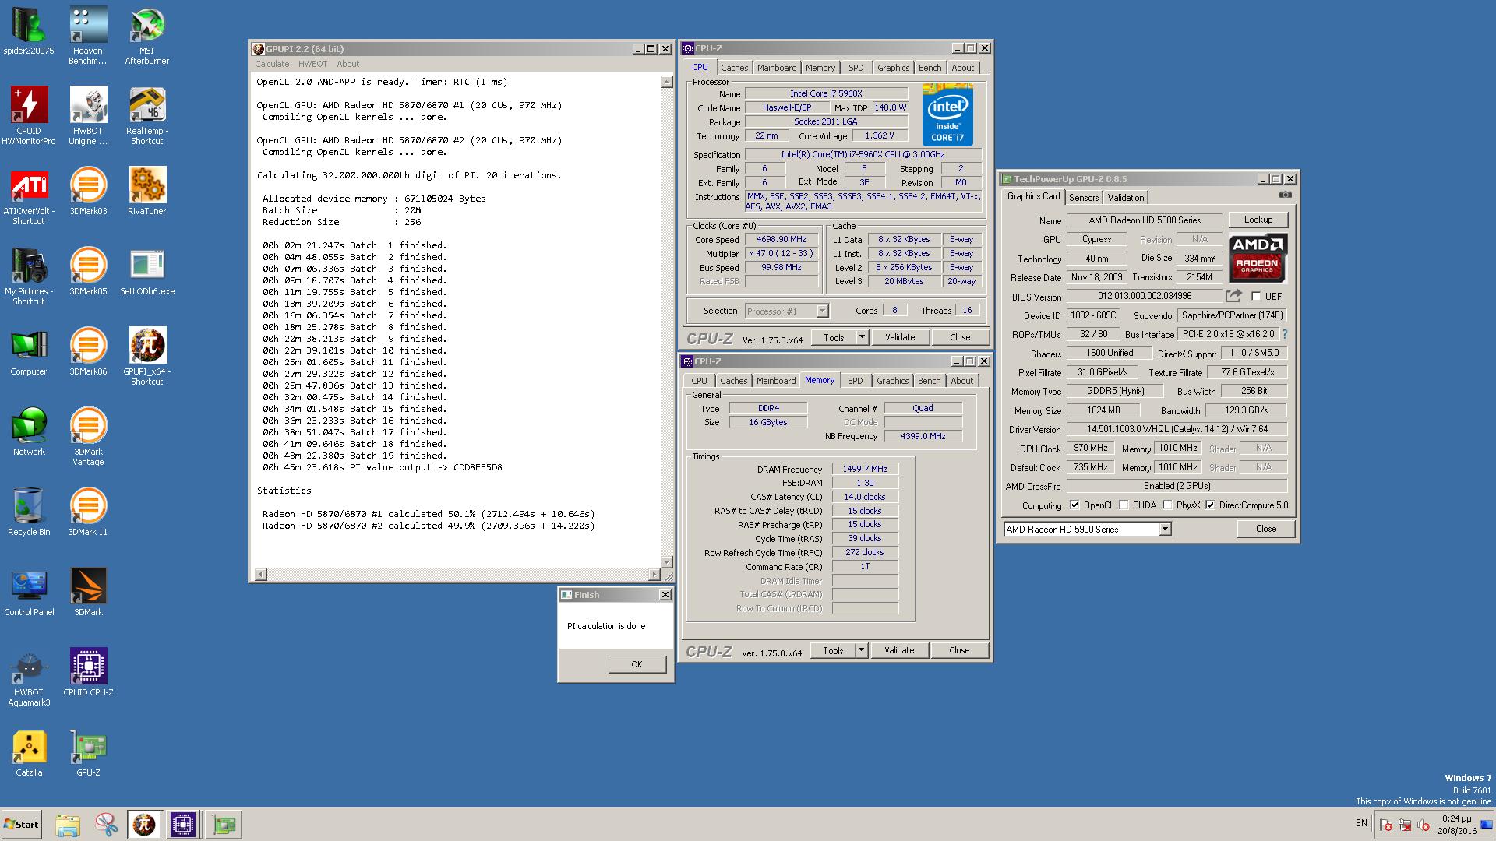Viewport: 1496px width, 841px height.
Task: Launch MSI Afterburner desktop icon
Action: click(147, 36)
